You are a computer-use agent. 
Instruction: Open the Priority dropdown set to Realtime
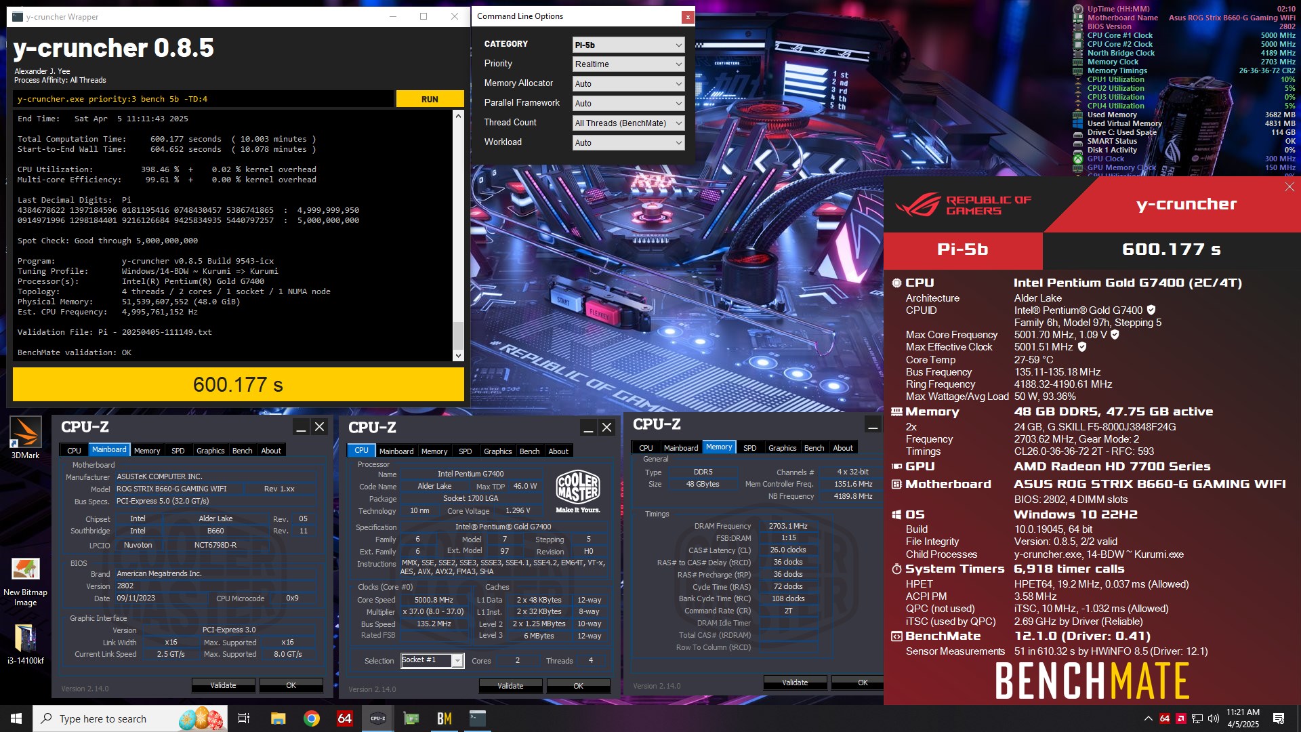click(x=628, y=64)
